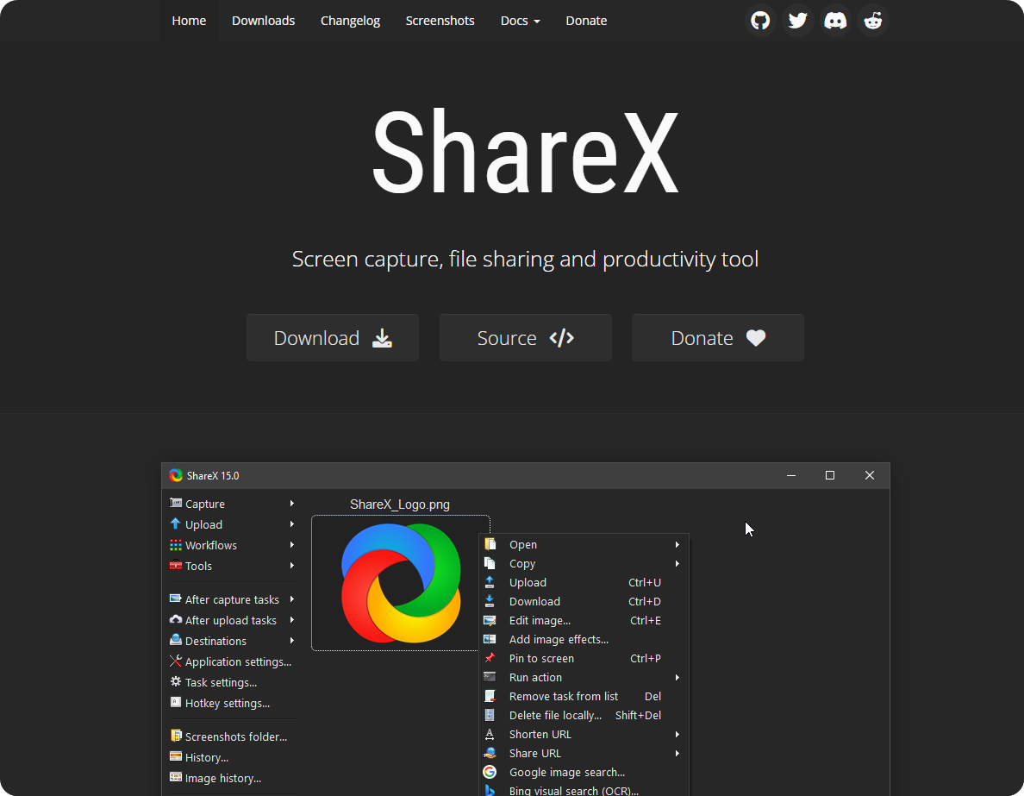
Task: Go to the Home nav tab
Action: 189,21
